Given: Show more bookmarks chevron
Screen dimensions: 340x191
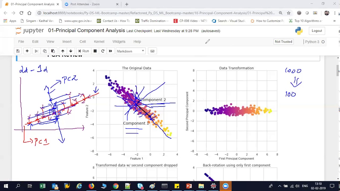Looking at the screenshot, I should 334,21.
